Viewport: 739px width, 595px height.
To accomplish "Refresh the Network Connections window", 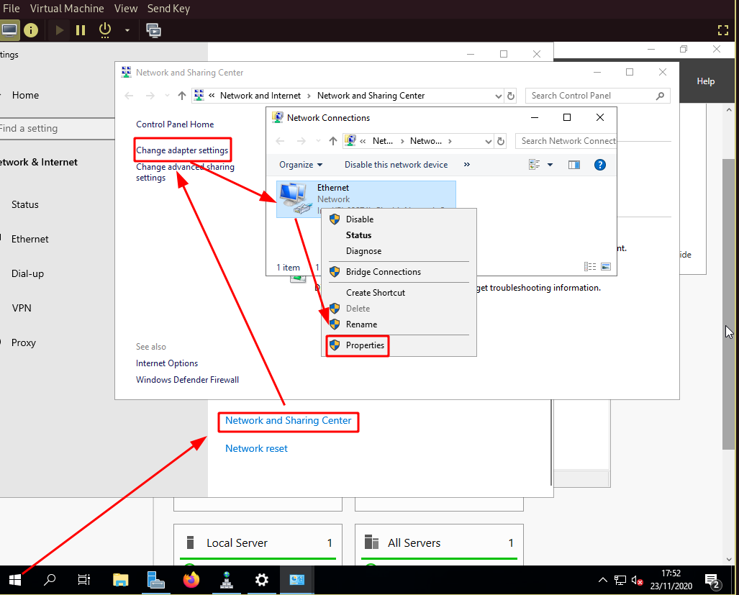I will pyautogui.click(x=501, y=141).
